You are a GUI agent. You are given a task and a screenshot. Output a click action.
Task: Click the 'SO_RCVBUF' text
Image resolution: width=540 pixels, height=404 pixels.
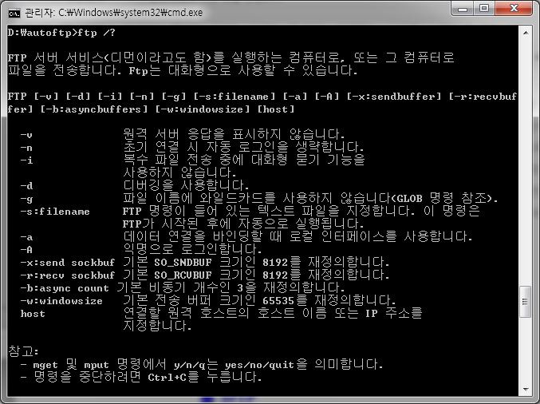pos(183,275)
